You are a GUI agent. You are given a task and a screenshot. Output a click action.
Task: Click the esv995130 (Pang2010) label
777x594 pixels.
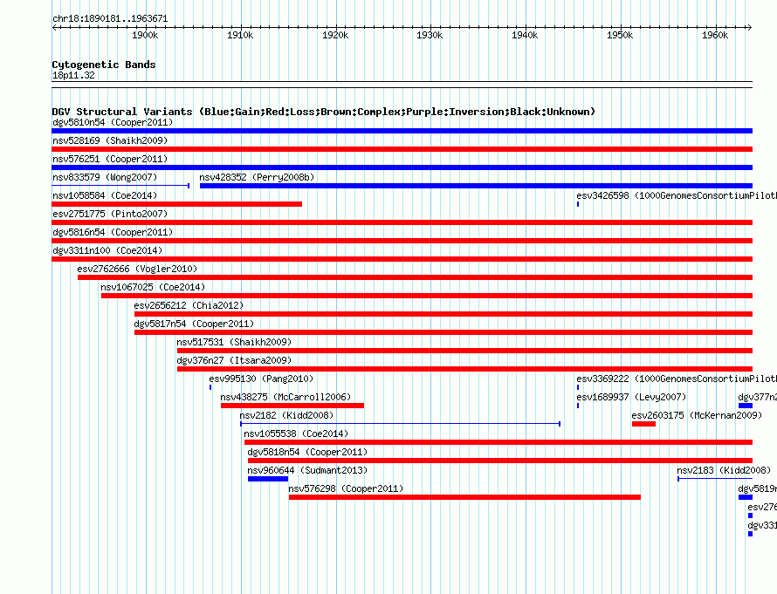click(x=261, y=379)
